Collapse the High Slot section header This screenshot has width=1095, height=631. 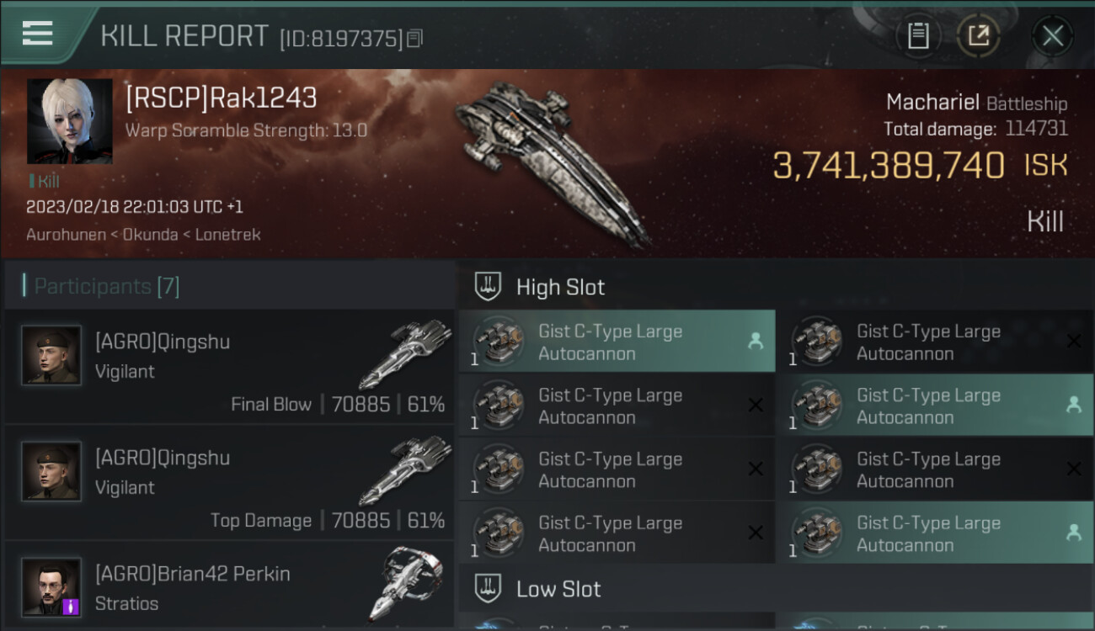560,288
